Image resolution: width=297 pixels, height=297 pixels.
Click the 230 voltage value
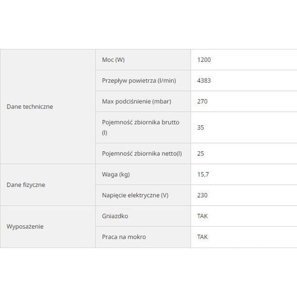(x=202, y=196)
